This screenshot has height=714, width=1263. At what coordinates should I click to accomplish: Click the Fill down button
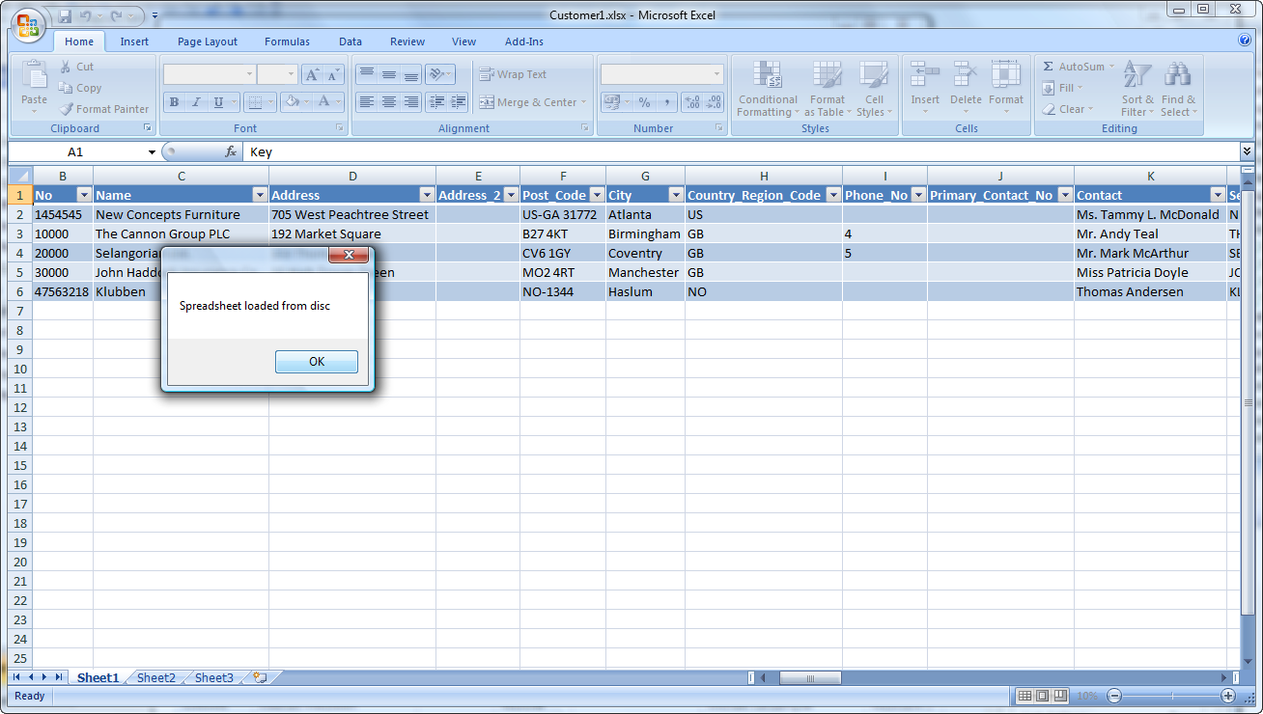point(1062,88)
